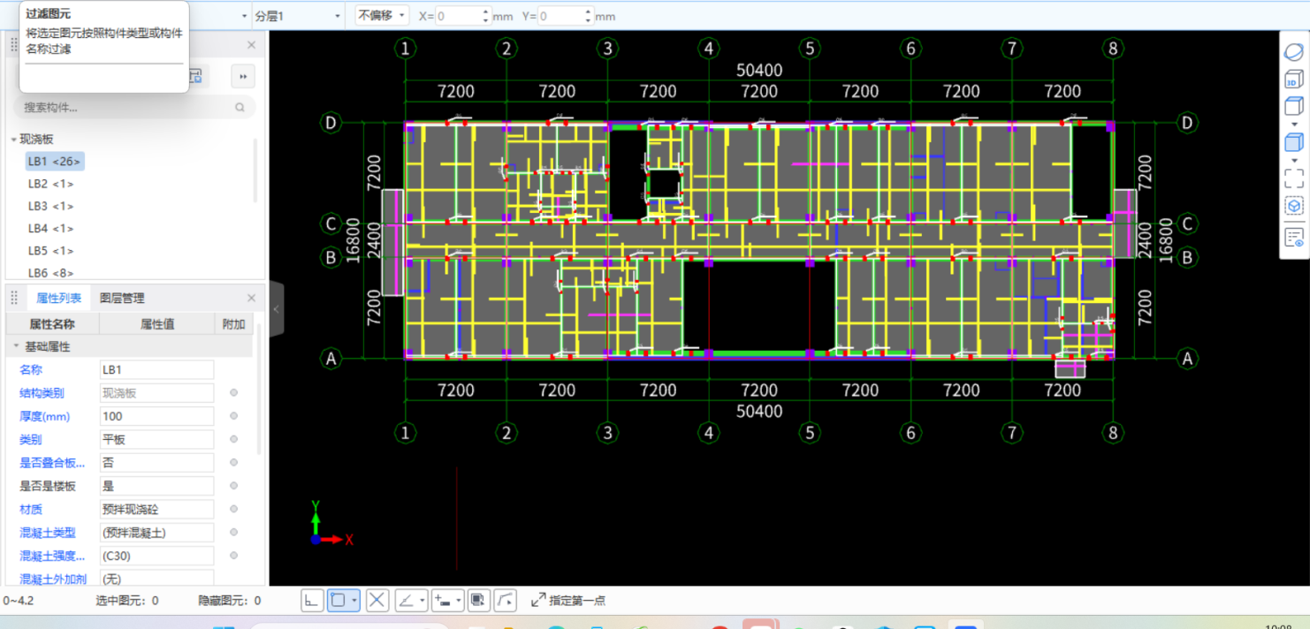Image resolution: width=1310 pixels, height=629 pixels.
Task: Collapse the 现浇板 tree node
Action: (x=13, y=140)
